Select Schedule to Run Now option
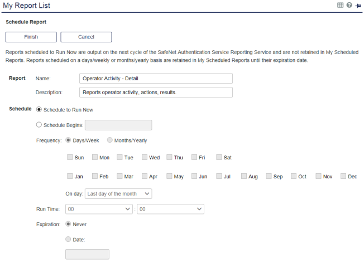 [39, 109]
